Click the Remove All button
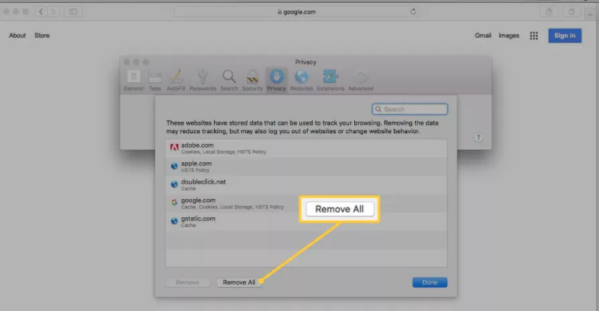The image size is (599, 311). pyautogui.click(x=239, y=282)
